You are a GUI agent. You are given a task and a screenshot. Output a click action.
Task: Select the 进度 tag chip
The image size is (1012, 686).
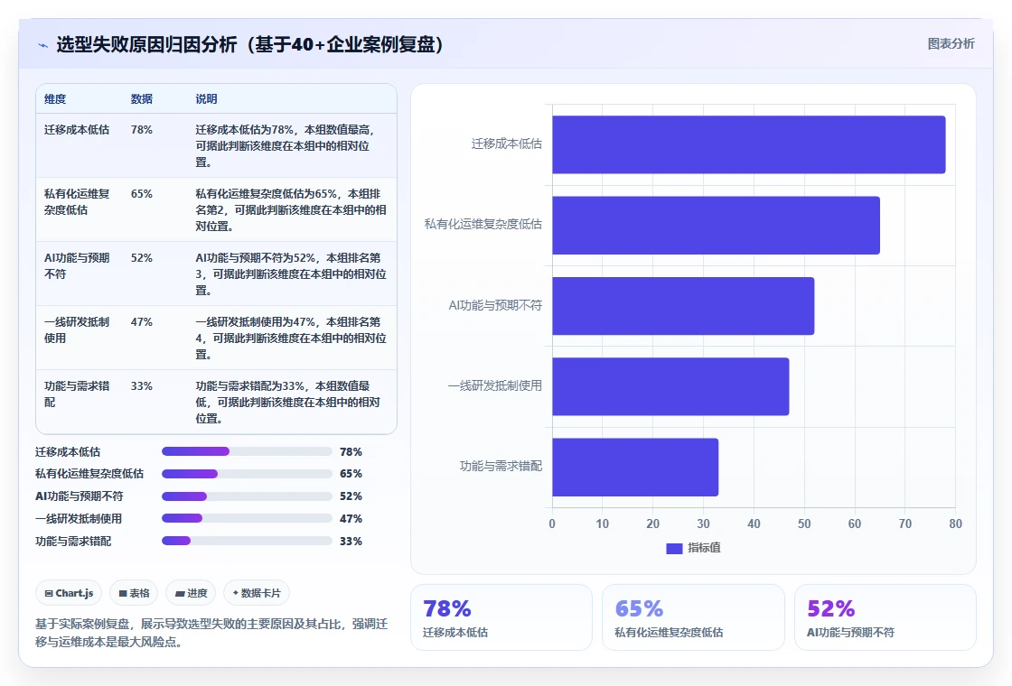coord(191,593)
